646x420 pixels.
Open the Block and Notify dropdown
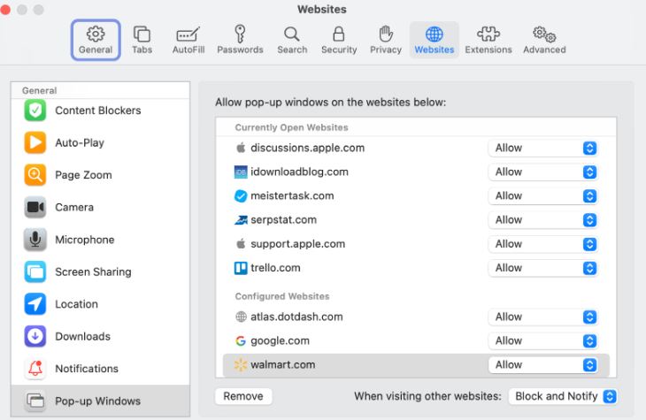click(x=563, y=396)
